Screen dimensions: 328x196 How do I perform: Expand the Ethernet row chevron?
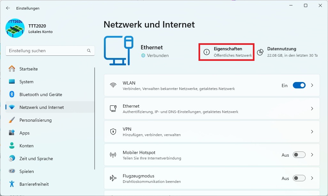(312, 109)
